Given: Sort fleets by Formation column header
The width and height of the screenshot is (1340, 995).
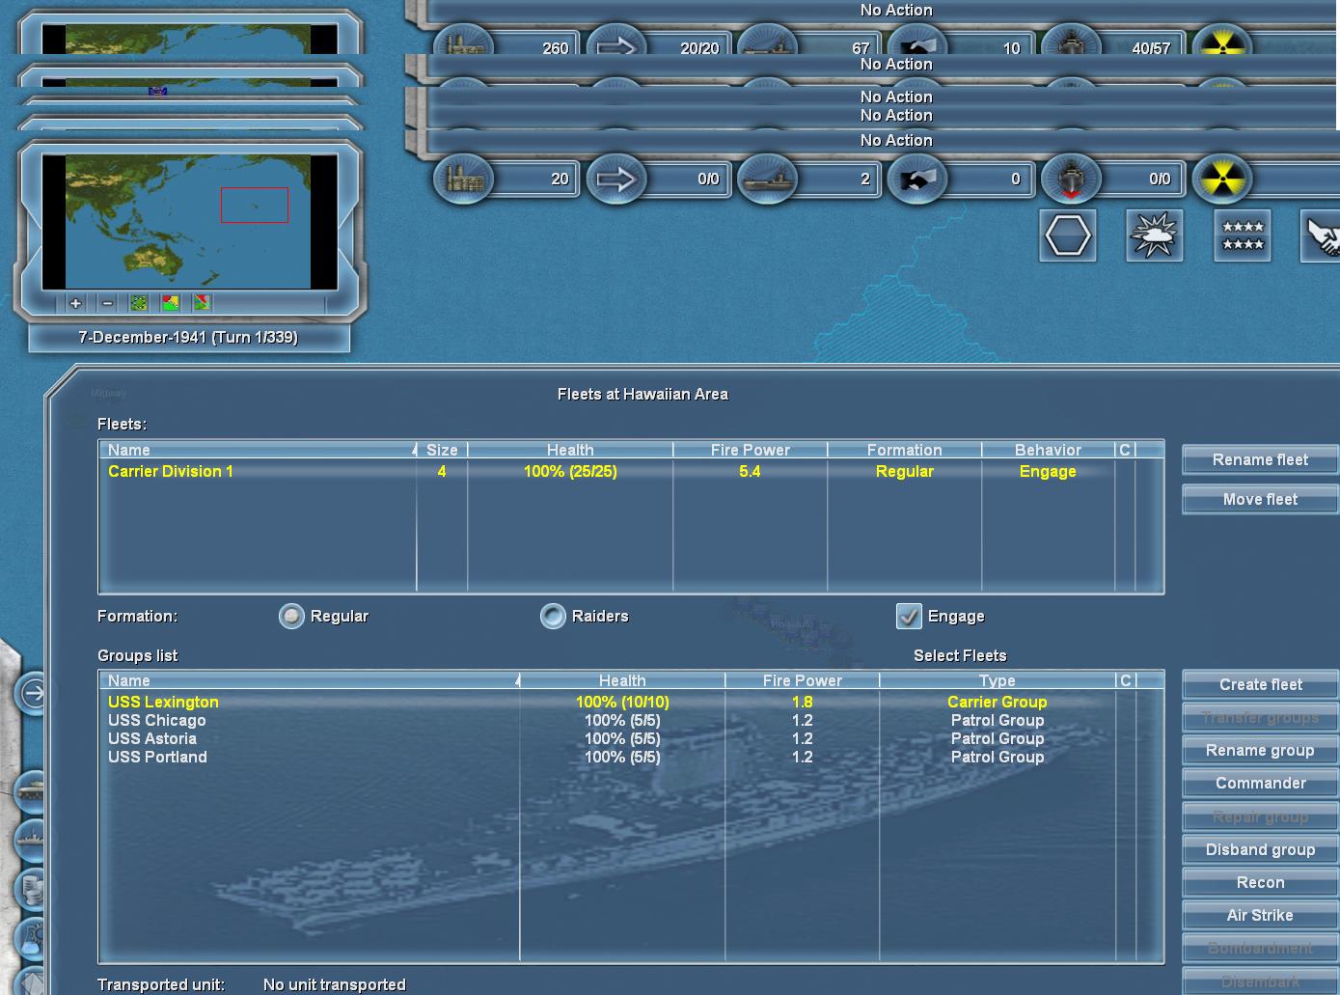Looking at the screenshot, I should [x=905, y=450].
